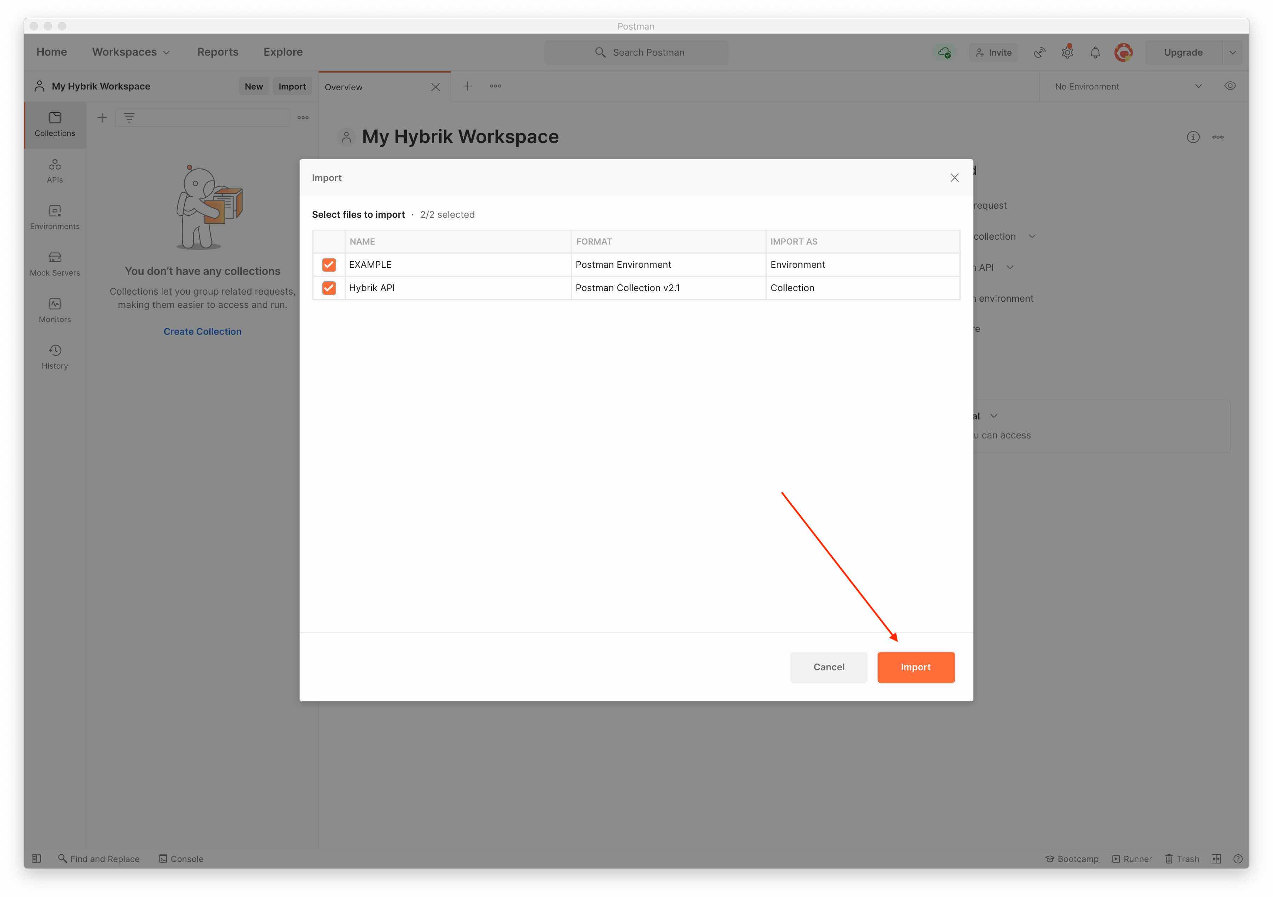Open the APIs sidebar section
Screen dimensions: 1273x898
click(x=55, y=171)
